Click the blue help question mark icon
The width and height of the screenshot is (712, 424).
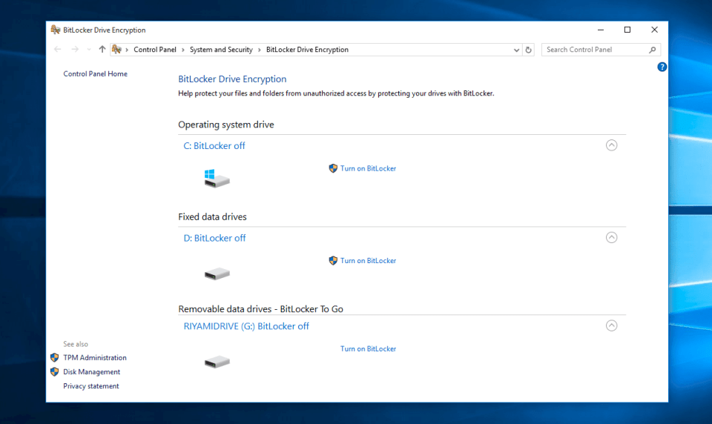tap(662, 67)
